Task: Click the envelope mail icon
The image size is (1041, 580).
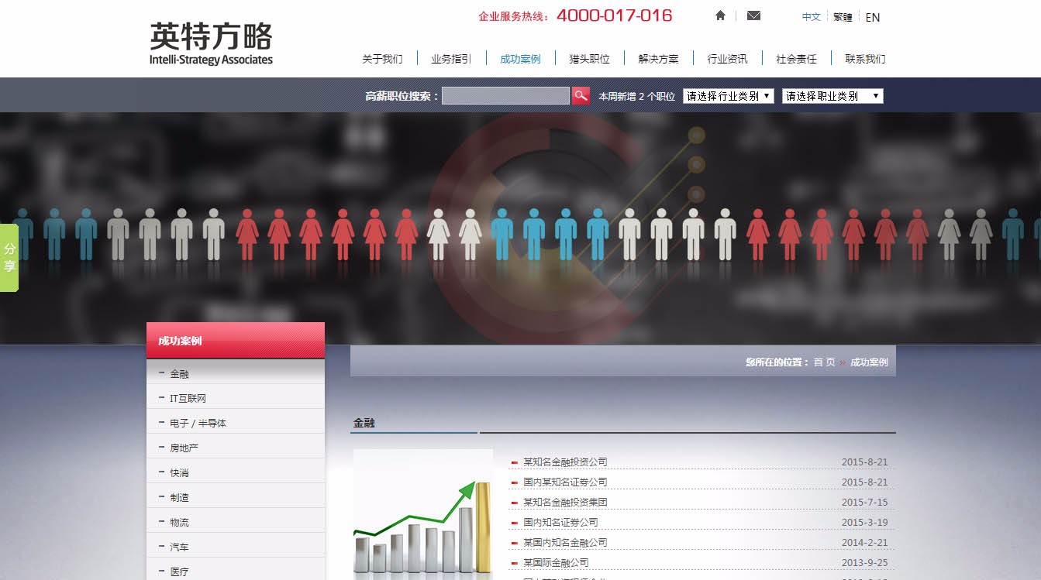Action: point(753,15)
